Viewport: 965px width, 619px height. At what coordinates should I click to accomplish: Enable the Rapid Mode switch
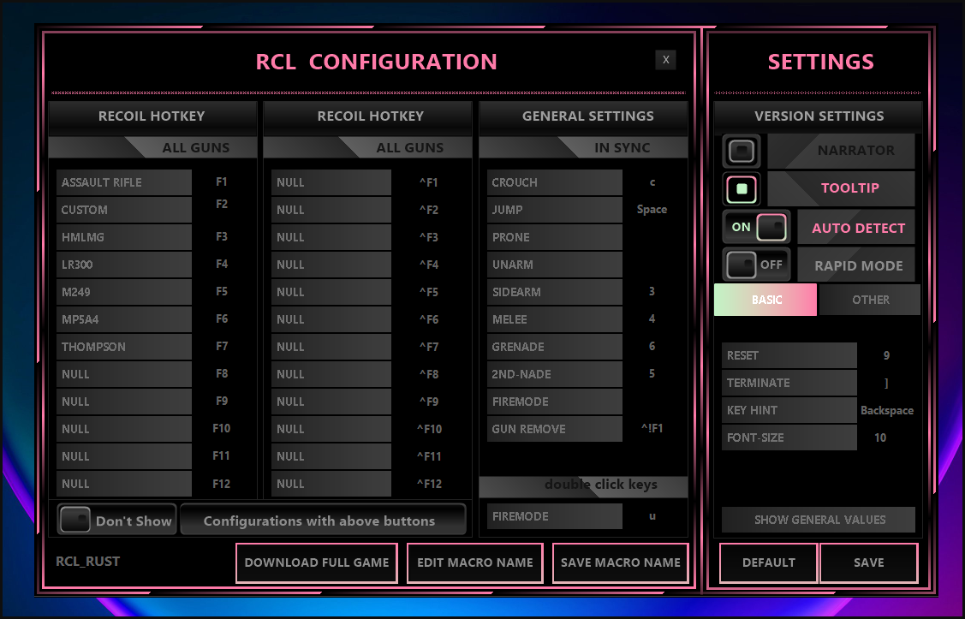point(756,265)
